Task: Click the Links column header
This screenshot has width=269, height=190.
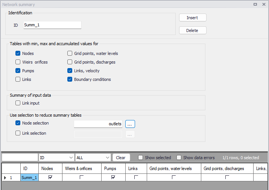Action: click(x=136, y=169)
